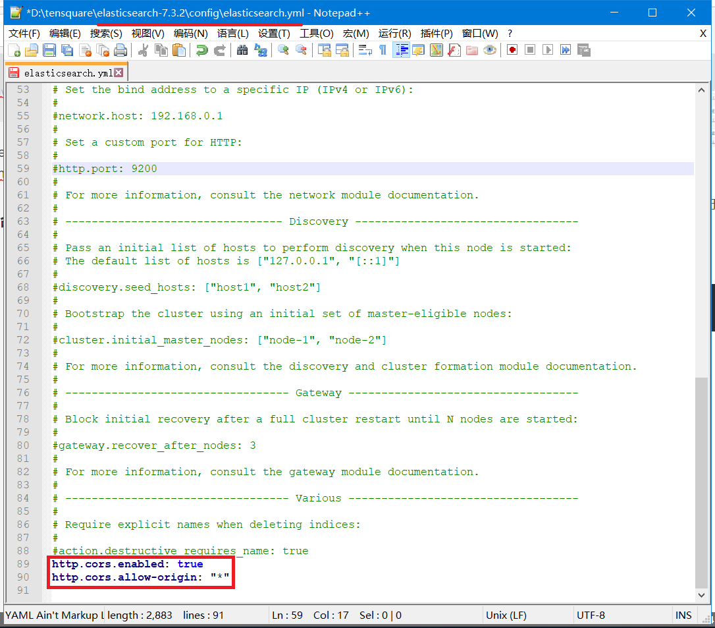The width and height of the screenshot is (715, 628).
Task: Toggle Show All Characters pilcrow icon
Action: (x=383, y=50)
